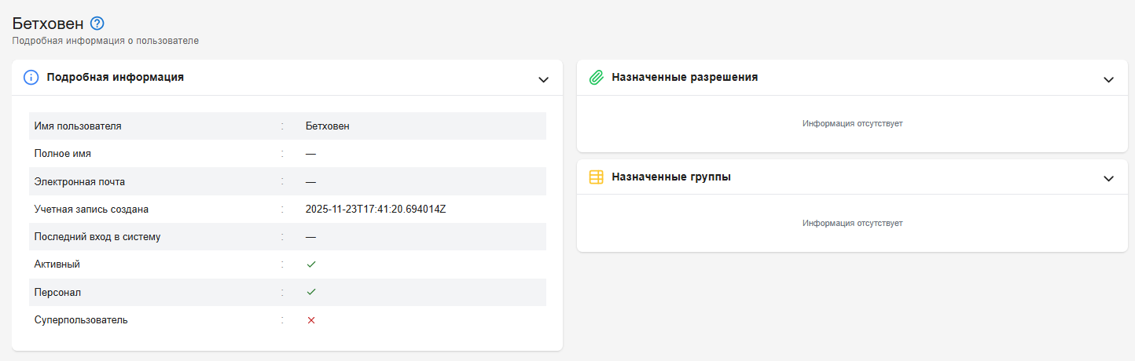The image size is (1135, 361).
Task: Click Информация отсутствует under Назначенные группы
Action: 853,223
